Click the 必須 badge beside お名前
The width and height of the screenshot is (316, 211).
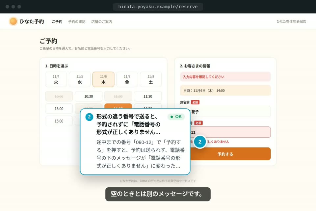coord(195,102)
